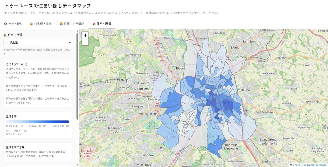This screenshot has width=328, height=167.
Task: Click sidebar scroll-down arrow
Action: coord(77,165)
